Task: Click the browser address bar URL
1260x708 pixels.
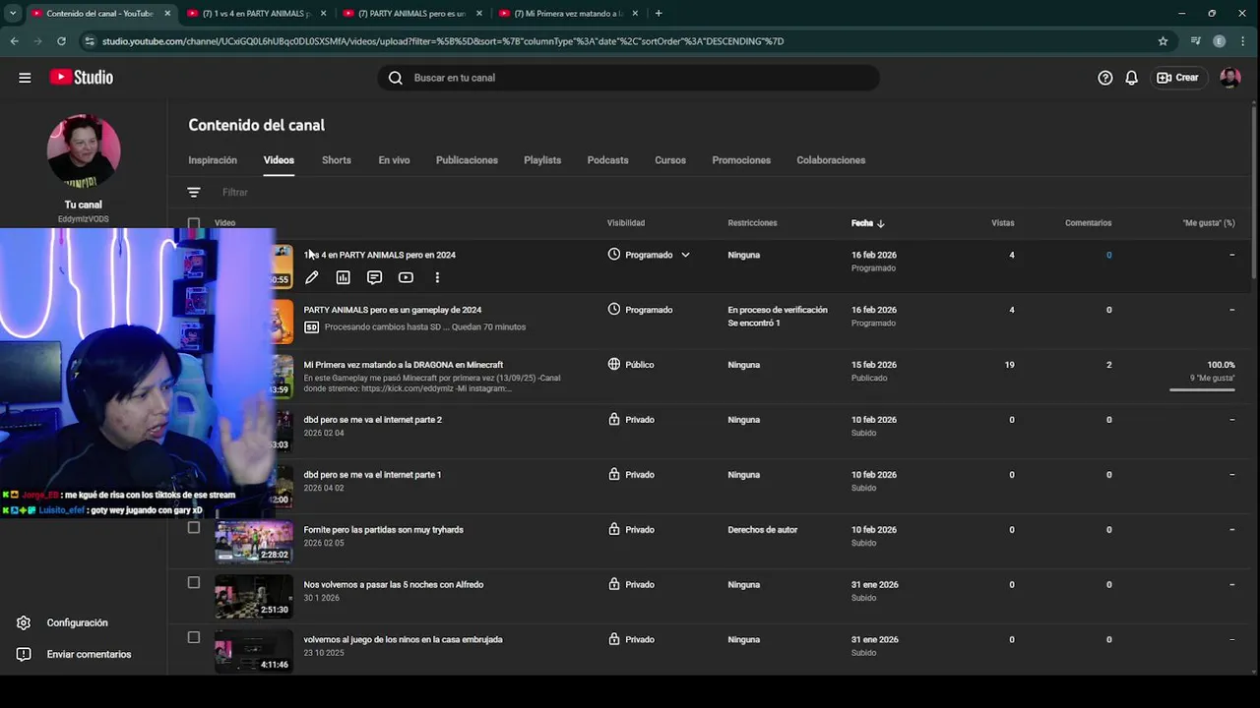Action: click(443, 41)
